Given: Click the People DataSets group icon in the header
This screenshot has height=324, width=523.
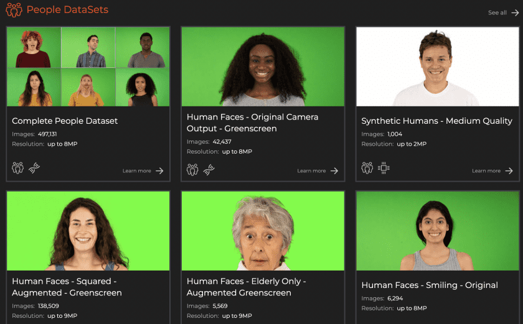Looking at the screenshot, I should pyautogui.click(x=14, y=10).
